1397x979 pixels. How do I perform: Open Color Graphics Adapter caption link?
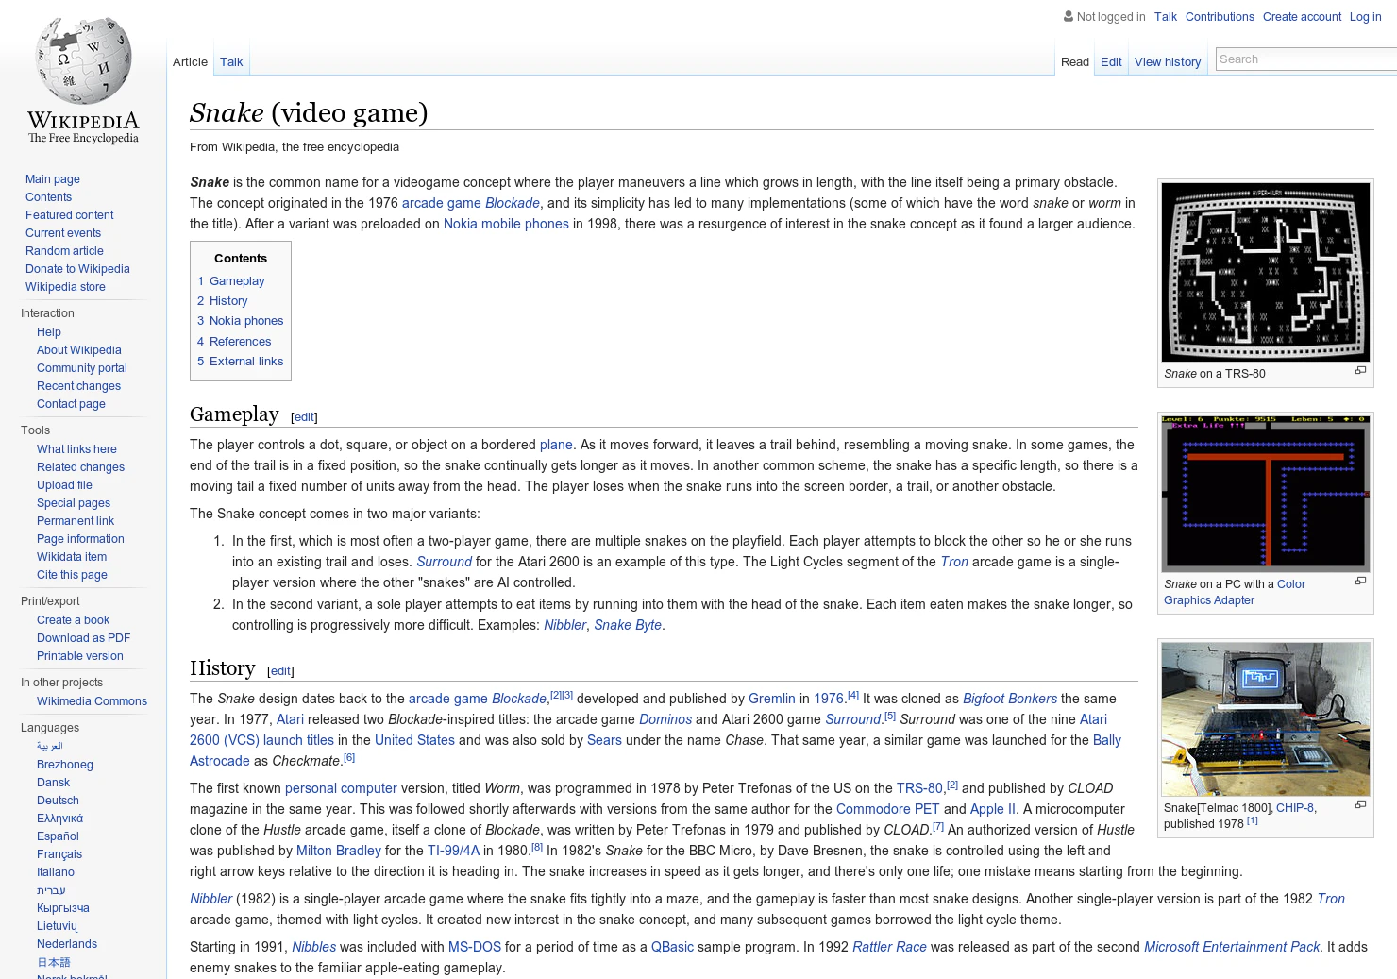(1235, 592)
